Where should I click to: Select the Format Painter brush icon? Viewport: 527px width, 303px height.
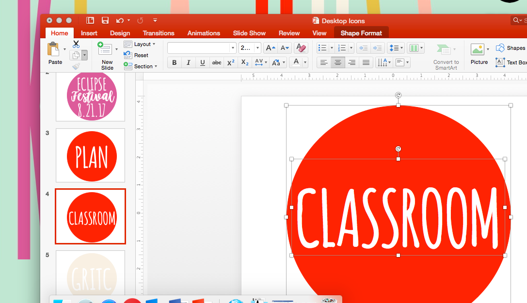pos(76,66)
